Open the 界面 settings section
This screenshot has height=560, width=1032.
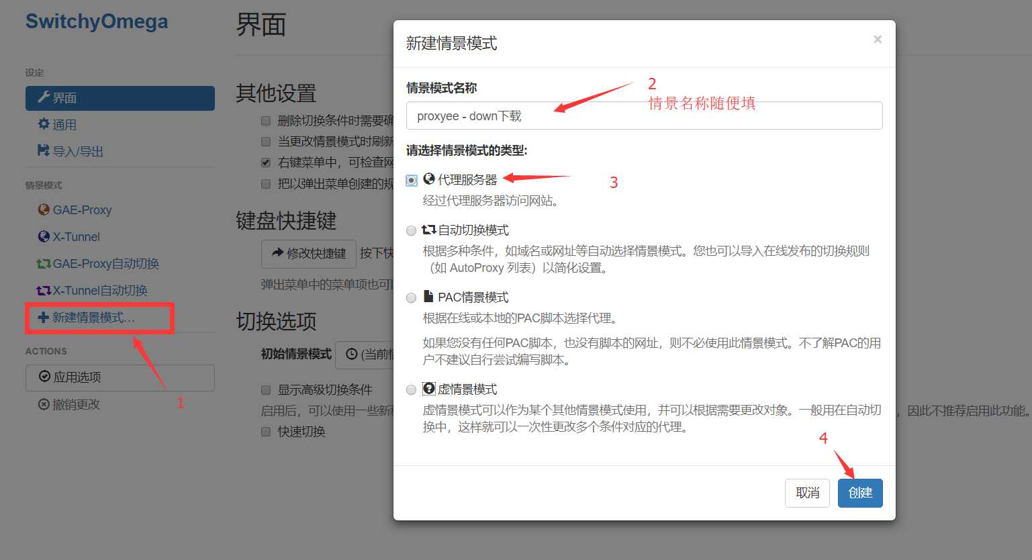coord(120,98)
